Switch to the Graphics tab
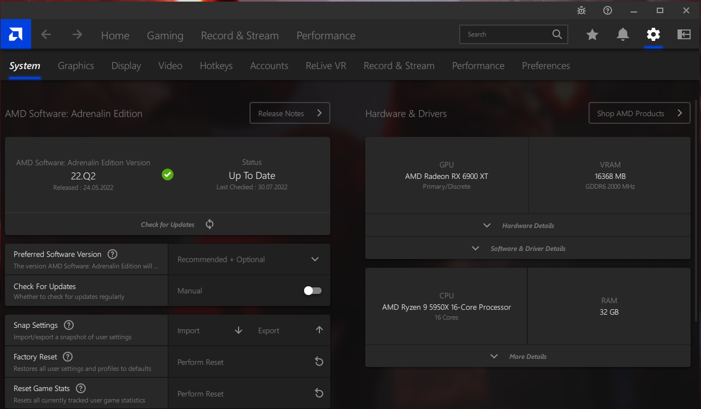The image size is (701, 409). pyautogui.click(x=76, y=65)
